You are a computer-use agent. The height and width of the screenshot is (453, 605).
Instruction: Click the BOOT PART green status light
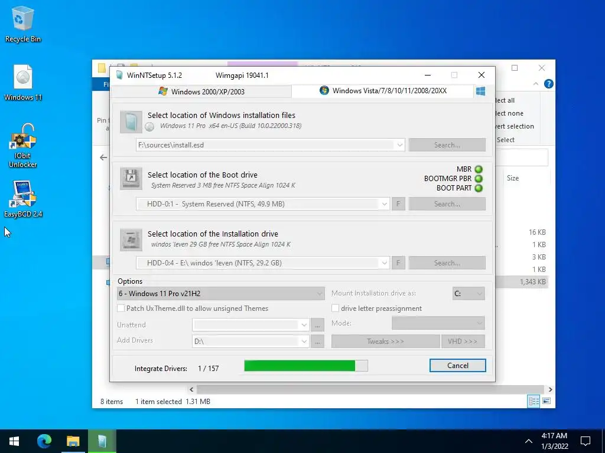pyautogui.click(x=479, y=188)
